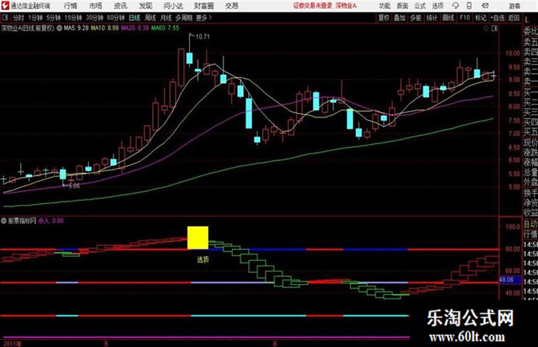Open the 交易 menu
The width and height of the screenshot is (538, 347).
(232, 6)
